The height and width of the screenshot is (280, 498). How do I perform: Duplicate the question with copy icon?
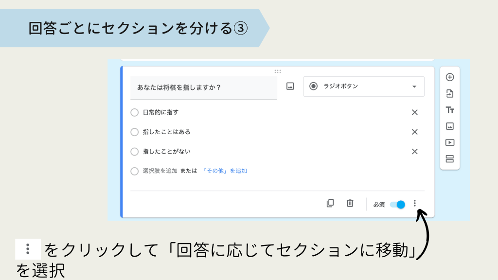pyautogui.click(x=330, y=204)
